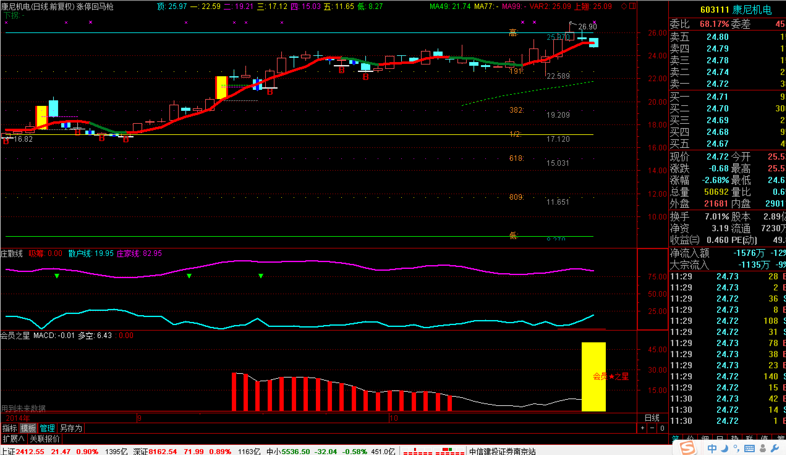Click 中信建投证券南京站 server label

click(503, 451)
